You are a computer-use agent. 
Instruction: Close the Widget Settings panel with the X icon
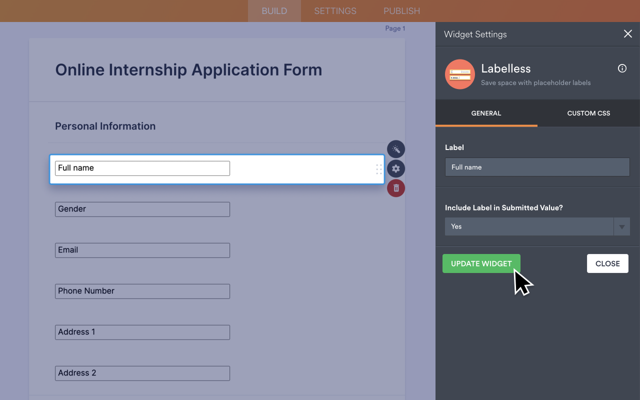(x=627, y=33)
